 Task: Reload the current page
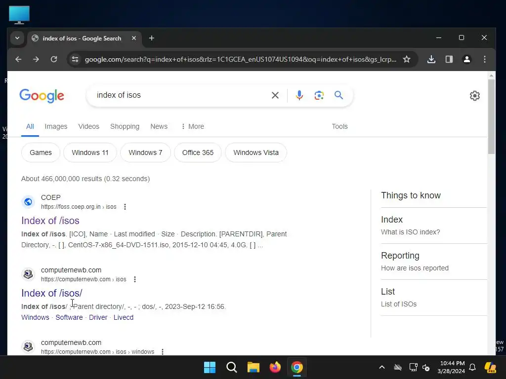(54, 59)
